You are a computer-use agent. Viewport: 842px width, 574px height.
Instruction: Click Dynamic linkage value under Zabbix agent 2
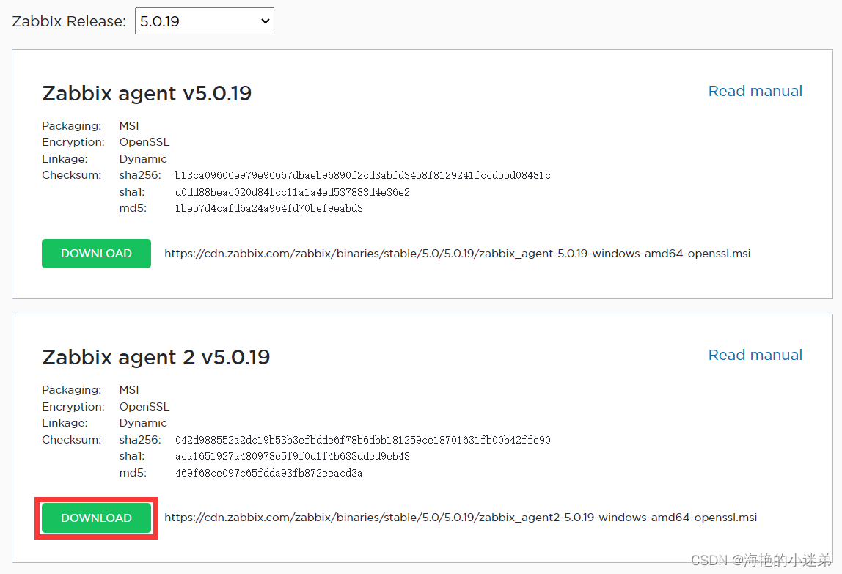coord(143,423)
